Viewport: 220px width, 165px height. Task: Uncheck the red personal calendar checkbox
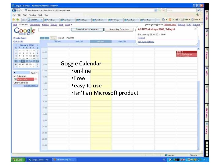click(15, 79)
